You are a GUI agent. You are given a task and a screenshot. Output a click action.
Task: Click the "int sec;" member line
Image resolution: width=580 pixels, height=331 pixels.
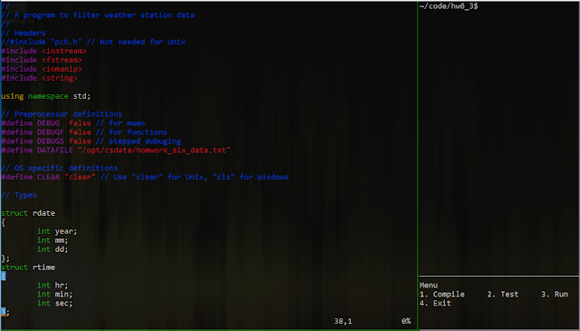54,303
